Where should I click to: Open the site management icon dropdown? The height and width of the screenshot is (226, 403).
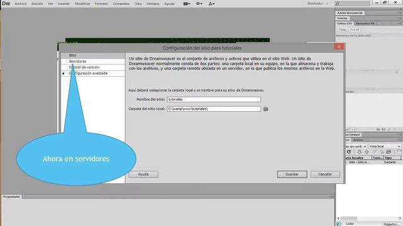click(212, 4)
